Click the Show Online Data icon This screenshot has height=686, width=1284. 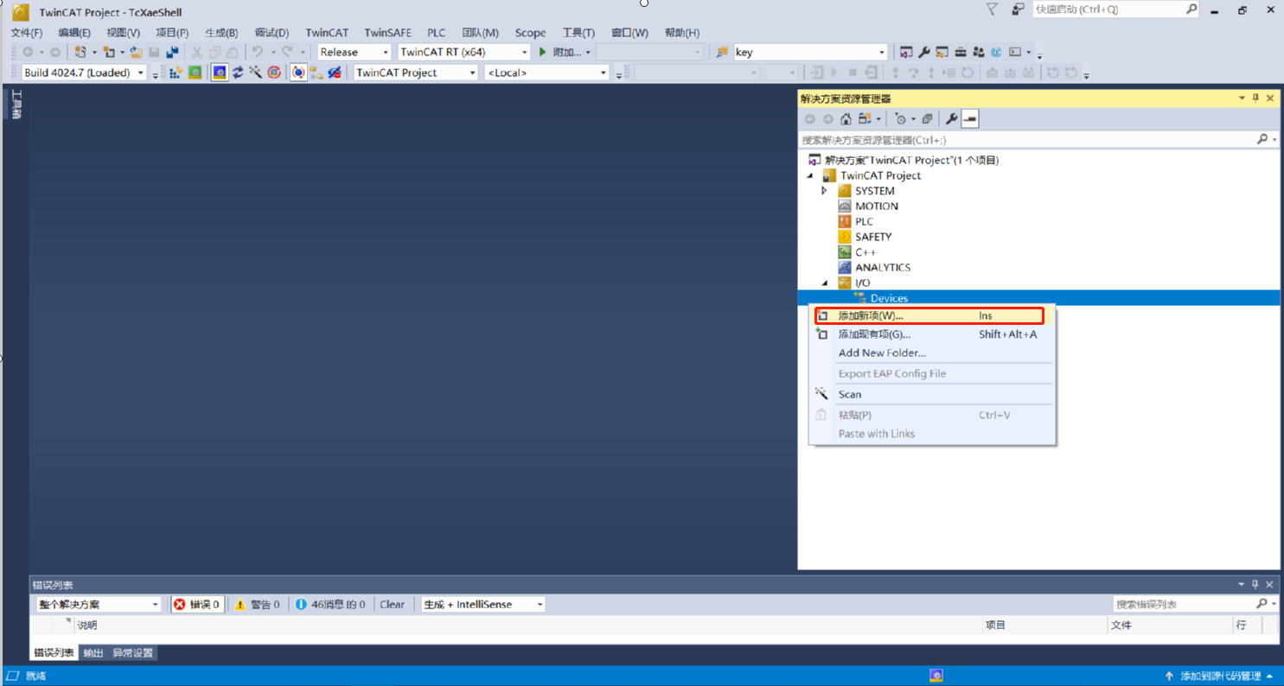(x=298, y=73)
